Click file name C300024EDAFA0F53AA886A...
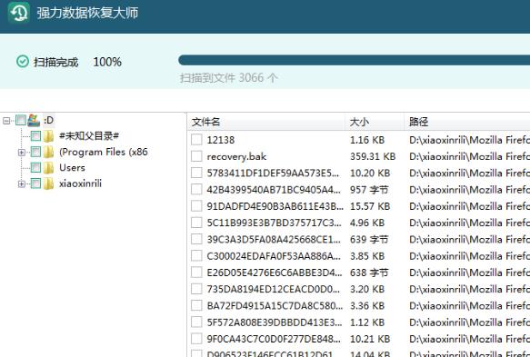This screenshot has width=530, height=357. [274, 255]
